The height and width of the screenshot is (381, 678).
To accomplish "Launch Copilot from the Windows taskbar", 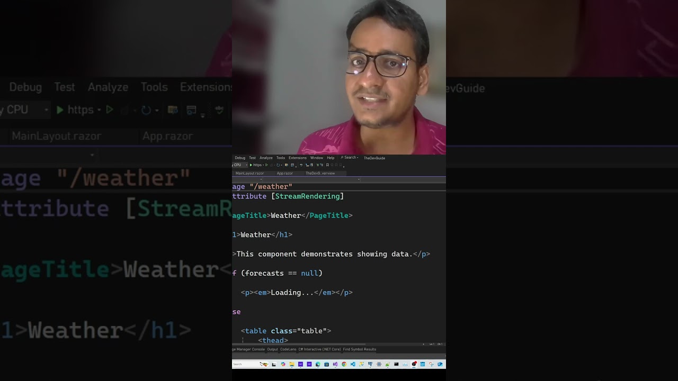I will (x=283, y=364).
